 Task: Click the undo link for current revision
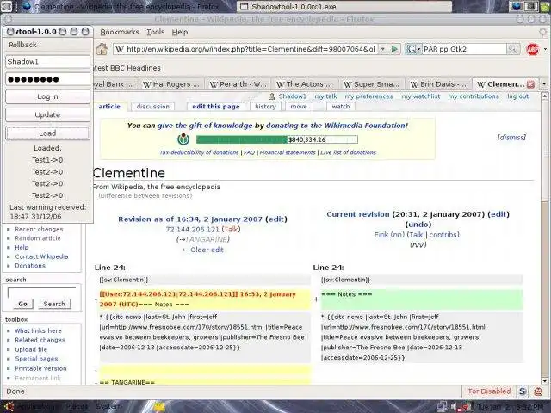point(418,225)
